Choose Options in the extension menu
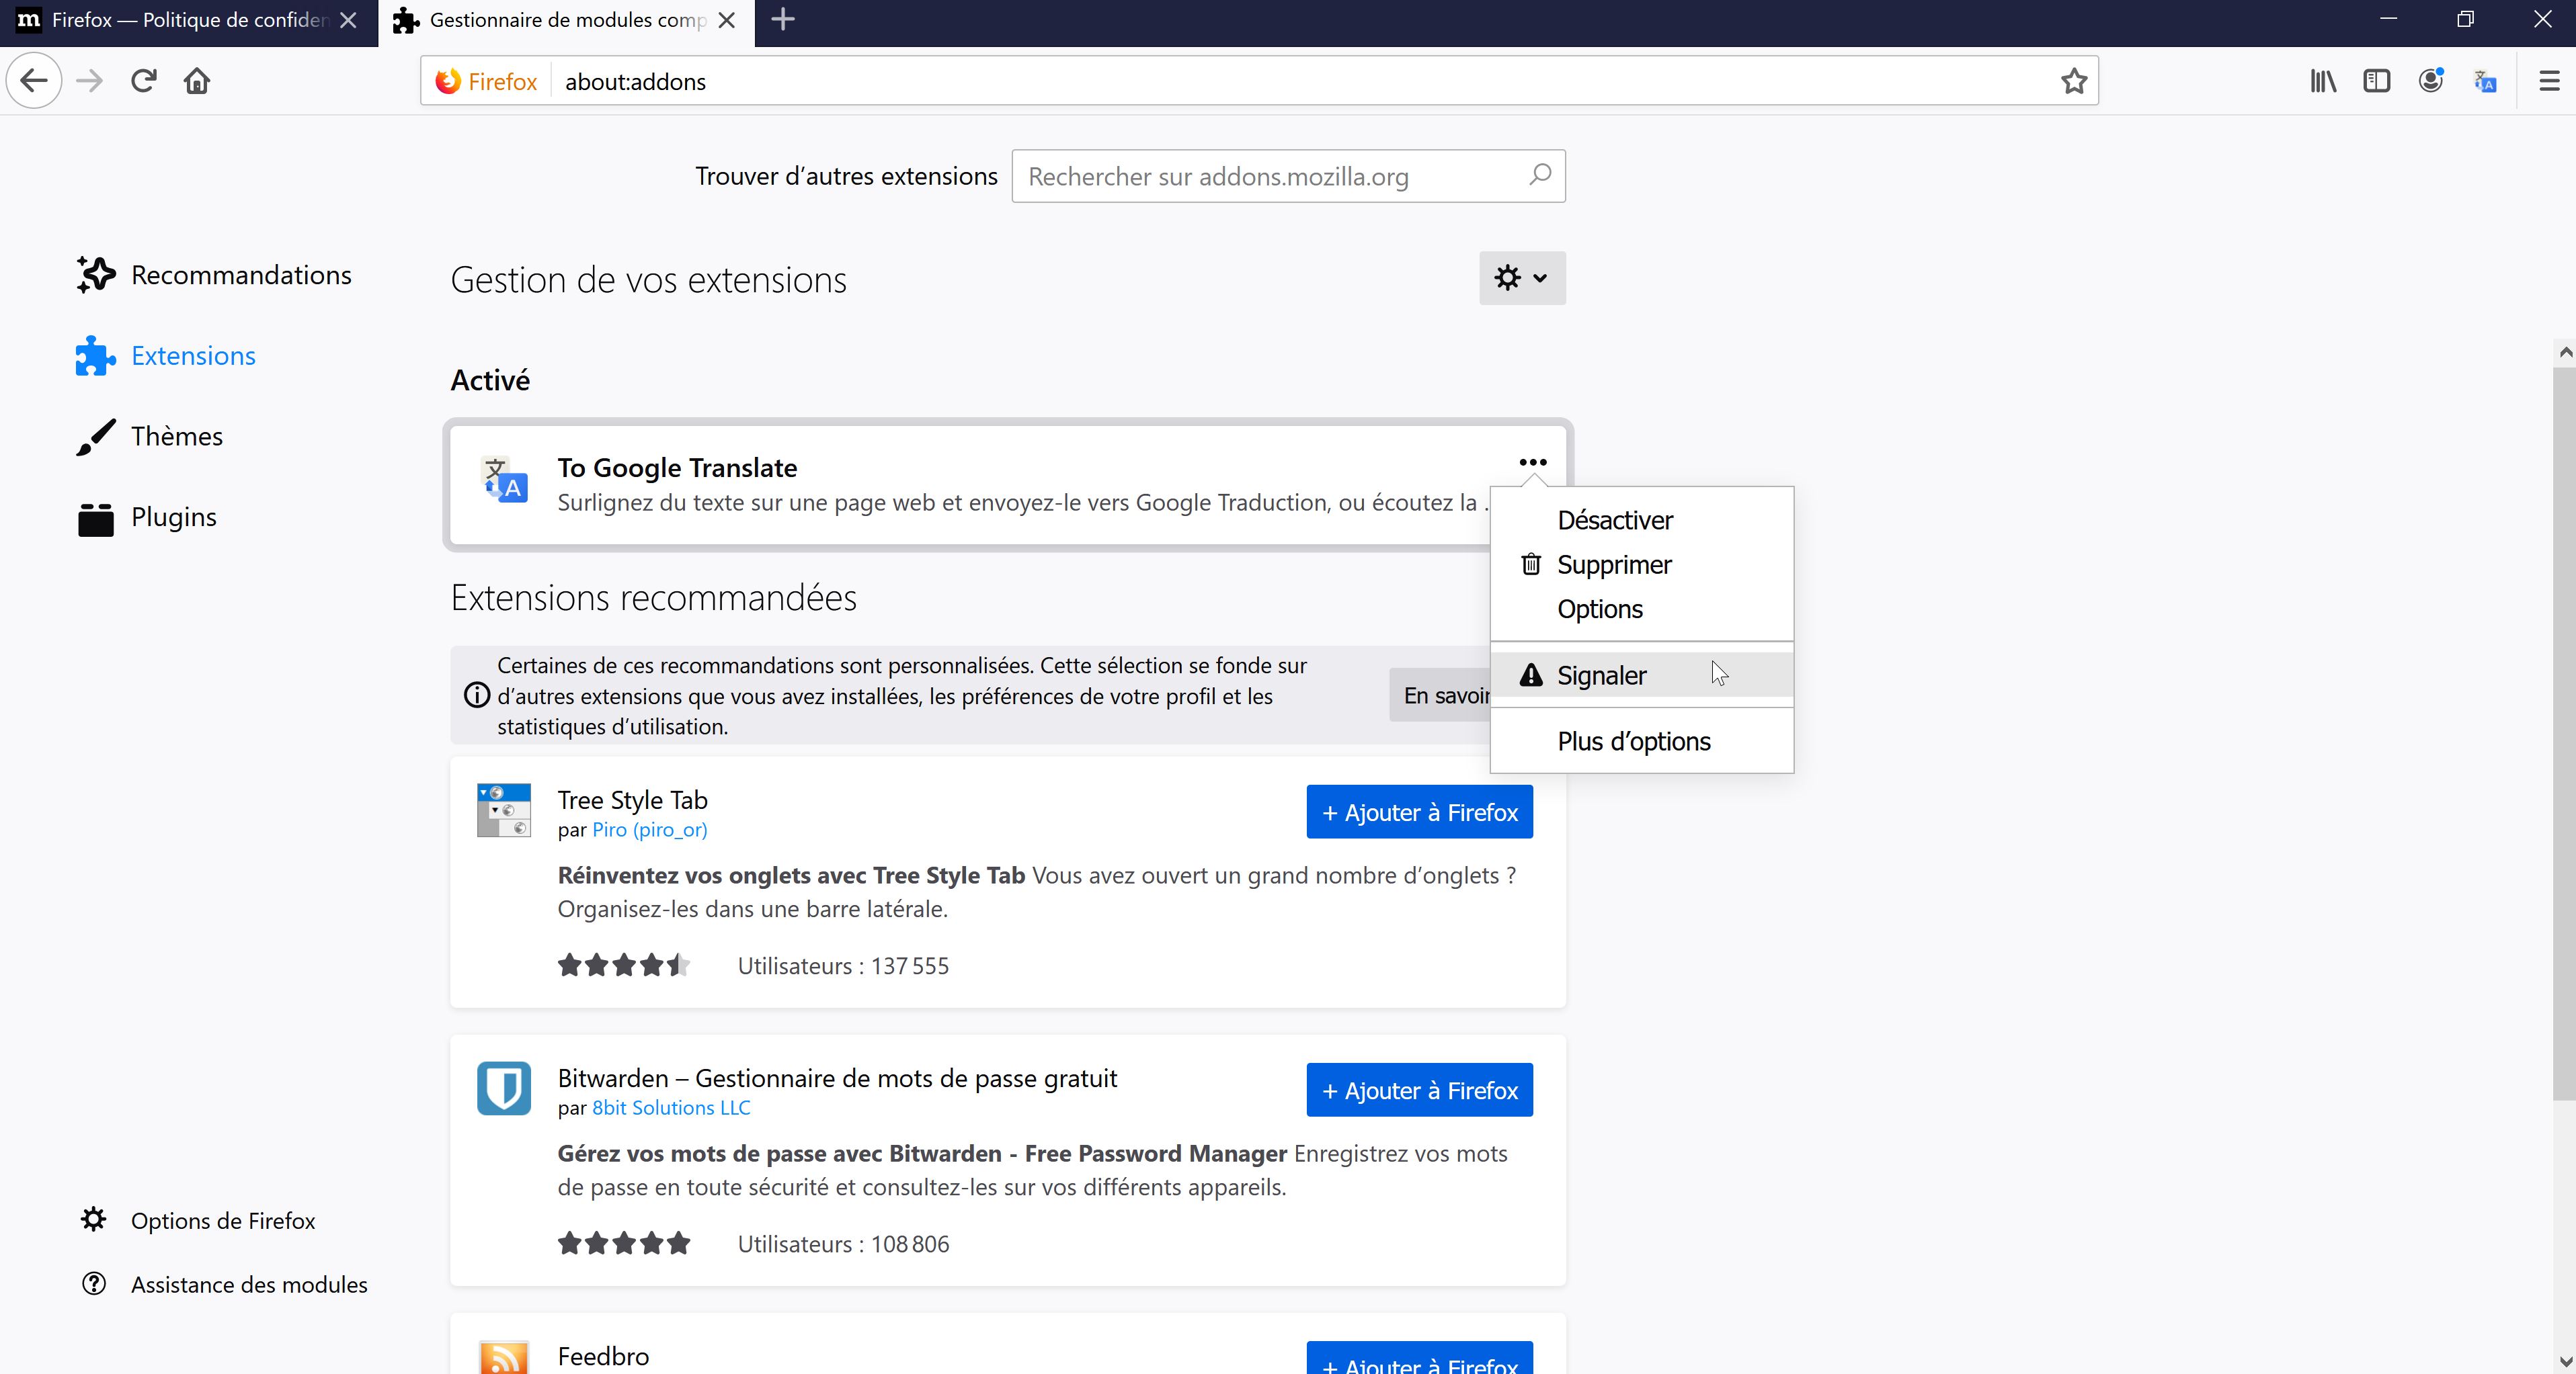This screenshot has height=1374, width=2576. pos(1641,609)
